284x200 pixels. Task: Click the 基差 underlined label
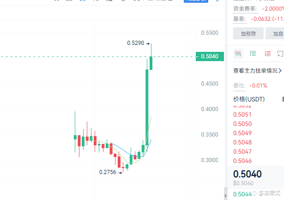pyautogui.click(x=240, y=19)
